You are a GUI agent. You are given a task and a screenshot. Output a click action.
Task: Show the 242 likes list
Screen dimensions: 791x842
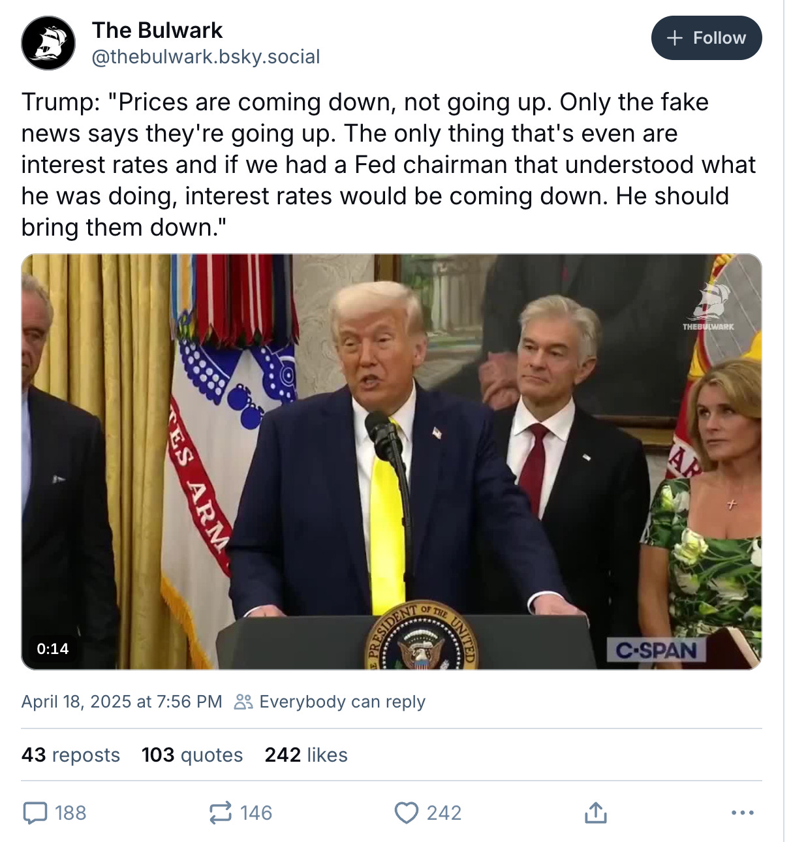[306, 755]
